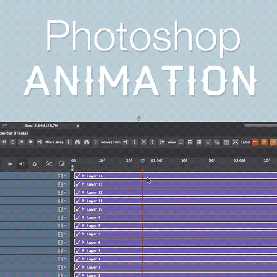Click the brush icon on the Layer 11 clip
277x277 pixels.
pyautogui.click(x=78, y=201)
